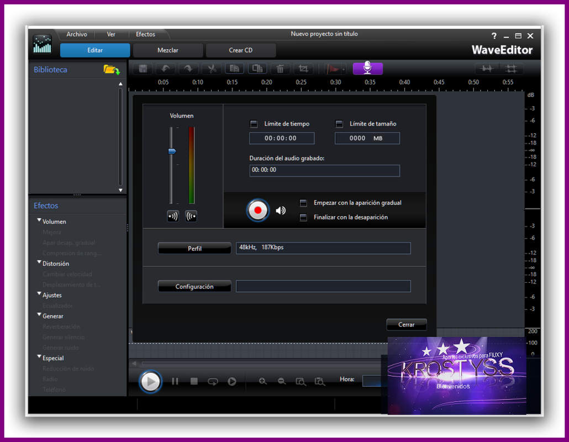Click the Volumen slider blue handle
Image resolution: width=569 pixels, height=442 pixels.
tap(172, 151)
